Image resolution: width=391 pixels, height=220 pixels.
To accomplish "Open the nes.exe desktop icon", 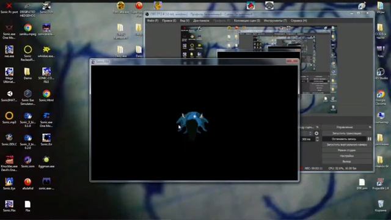I will 9,50.
